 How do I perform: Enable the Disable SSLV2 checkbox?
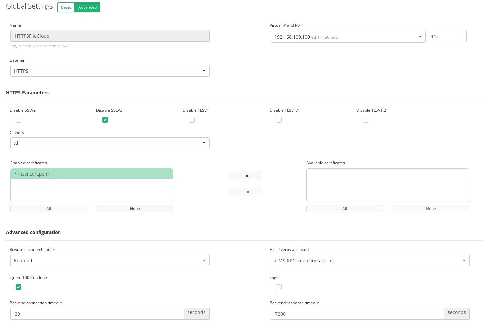coord(19,120)
